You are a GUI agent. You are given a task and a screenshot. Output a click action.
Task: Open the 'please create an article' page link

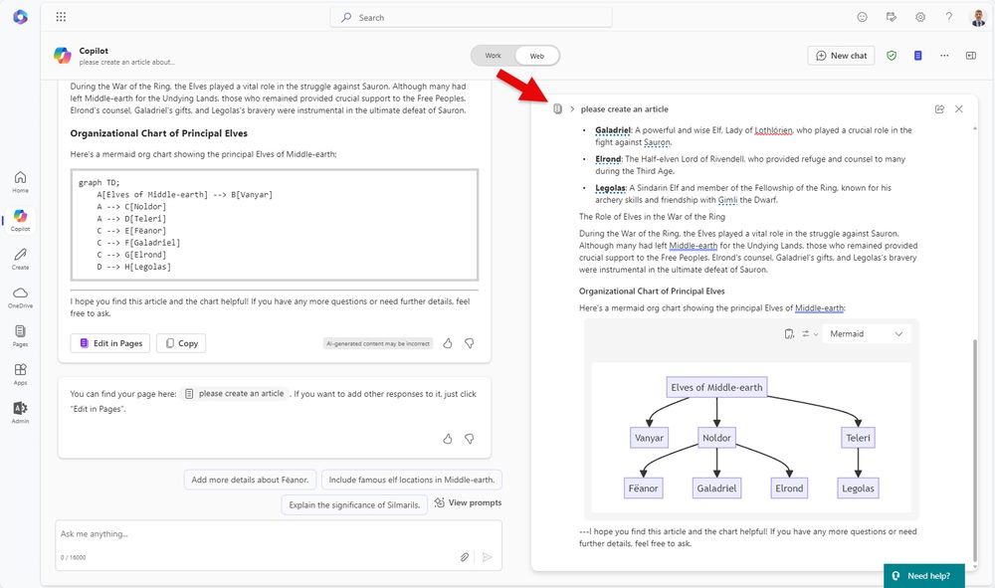coord(234,393)
